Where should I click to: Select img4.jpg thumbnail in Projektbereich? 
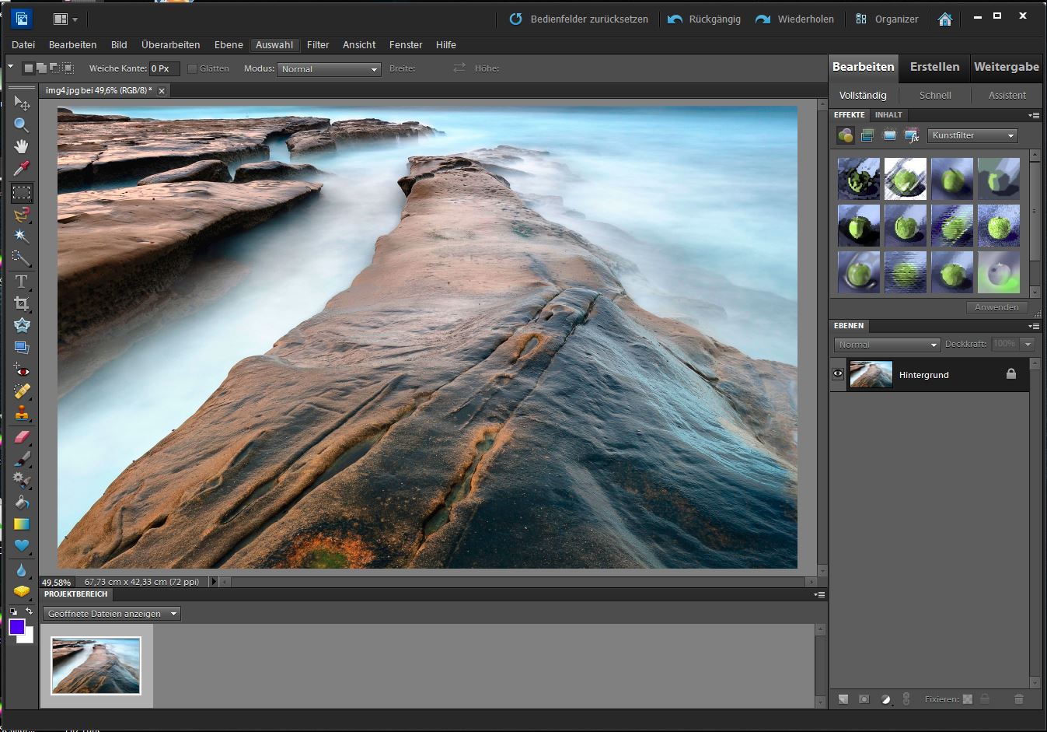click(x=96, y=665)
